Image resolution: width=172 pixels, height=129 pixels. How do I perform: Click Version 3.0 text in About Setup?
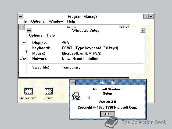pyautogui.click(x=107, y=102)
